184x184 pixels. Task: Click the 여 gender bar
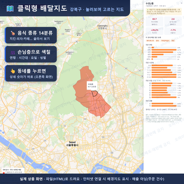(x=164, y=106)
